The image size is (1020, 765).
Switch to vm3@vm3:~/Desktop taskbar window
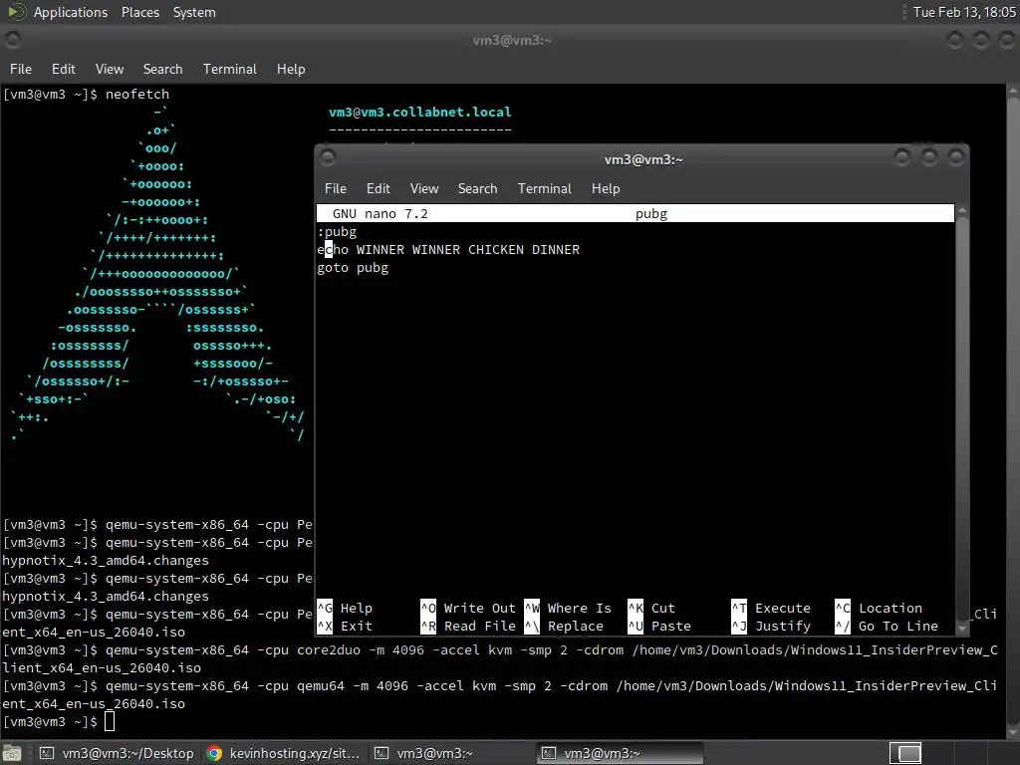pos(117,753)
